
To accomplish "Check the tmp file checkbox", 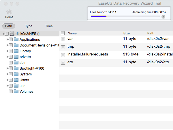I will pyautogui.click(x=63, y=47).
